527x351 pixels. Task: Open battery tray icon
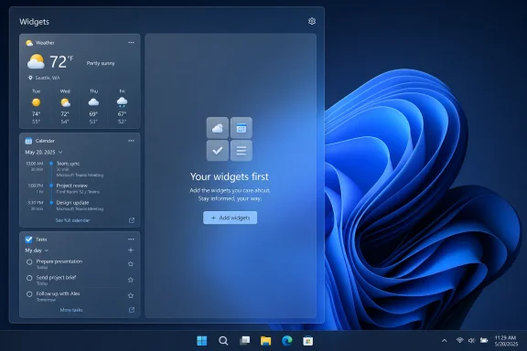coord(484,340)
